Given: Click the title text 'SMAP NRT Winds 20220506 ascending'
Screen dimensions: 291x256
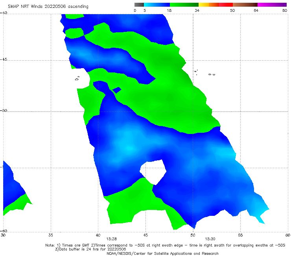Looking at the screenshot, I should [48, 6].
